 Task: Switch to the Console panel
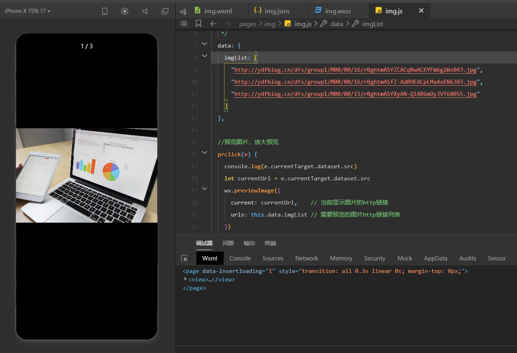click(240, 258)
